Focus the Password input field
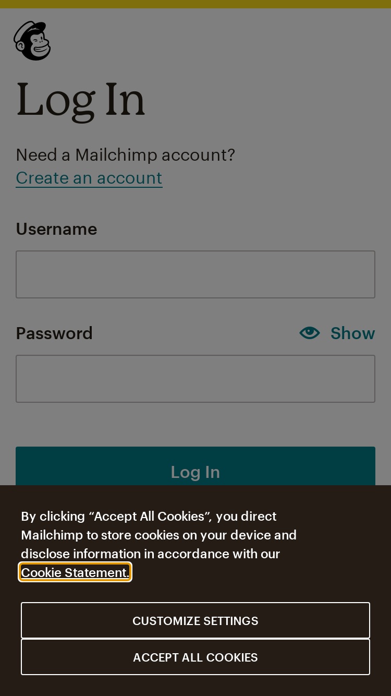This screenshot has width=391, height=696. click(195, 379)
